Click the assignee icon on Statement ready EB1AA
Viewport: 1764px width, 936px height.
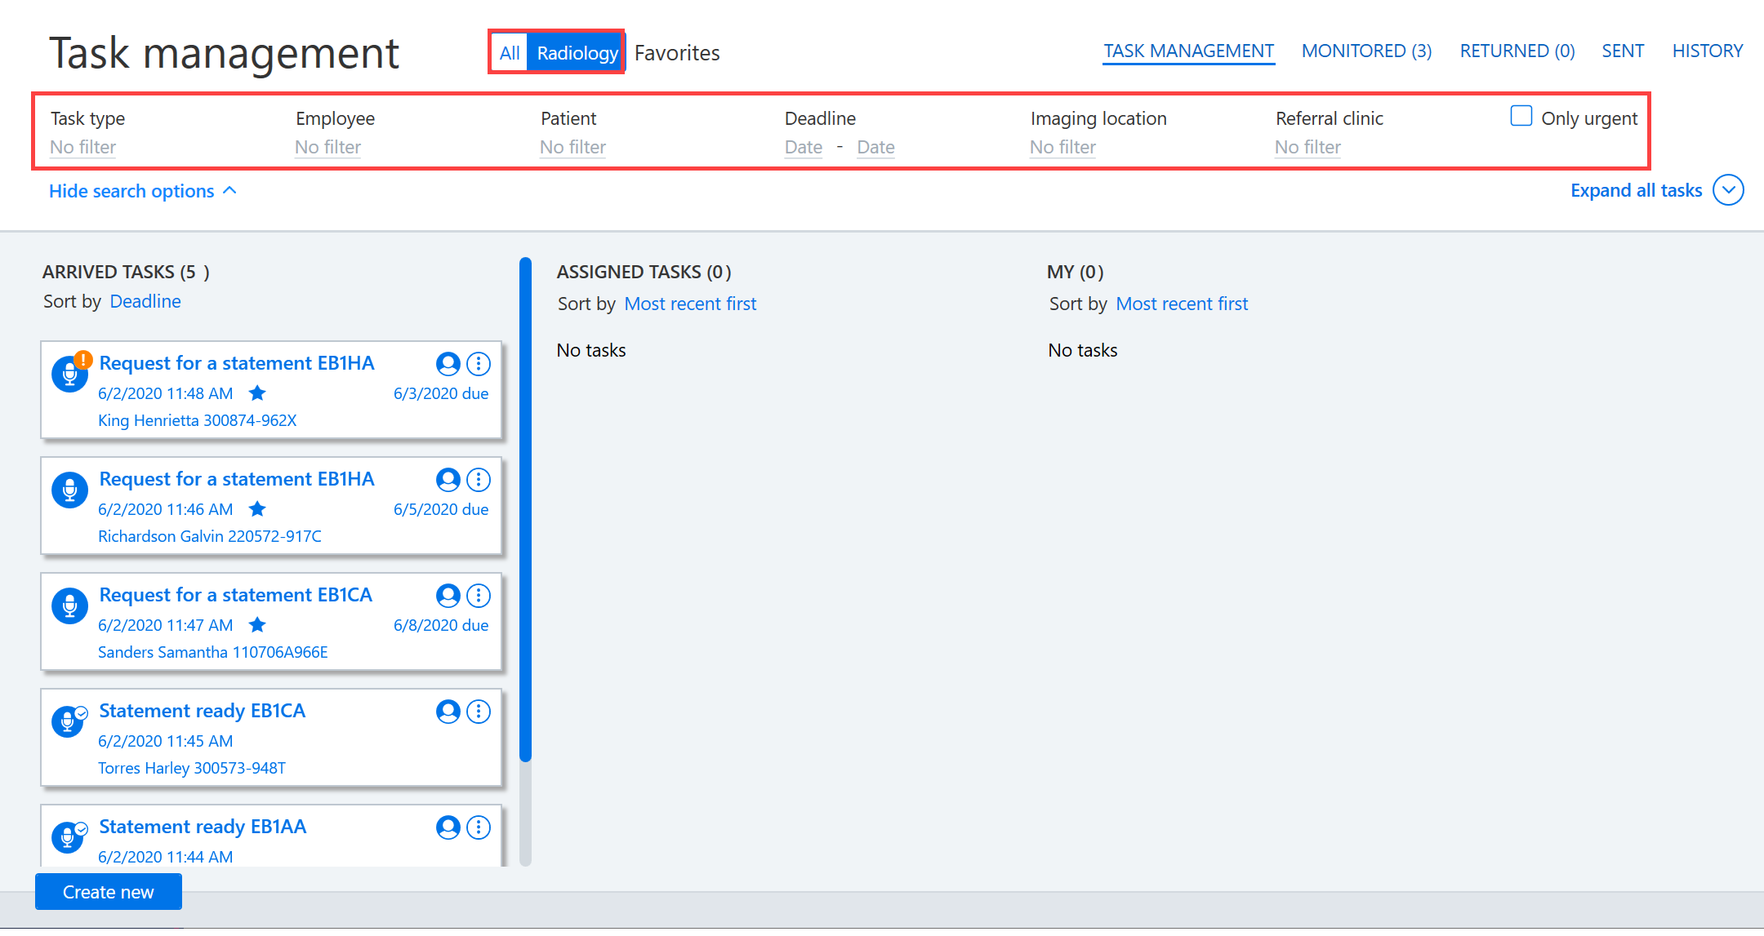[x=448, y=827]
